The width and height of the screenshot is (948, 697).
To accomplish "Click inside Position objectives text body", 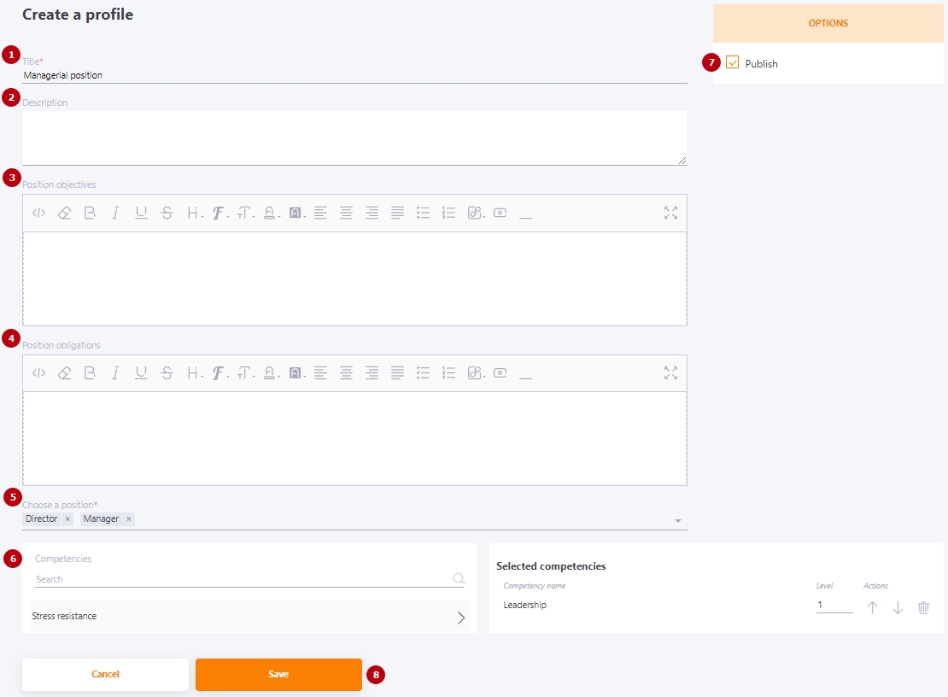I will click(x=355, y=278).
